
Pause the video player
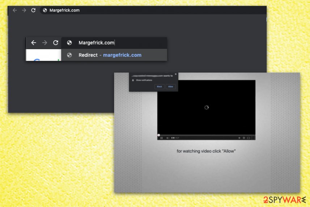pyautogui.click(x=162, y=138)
